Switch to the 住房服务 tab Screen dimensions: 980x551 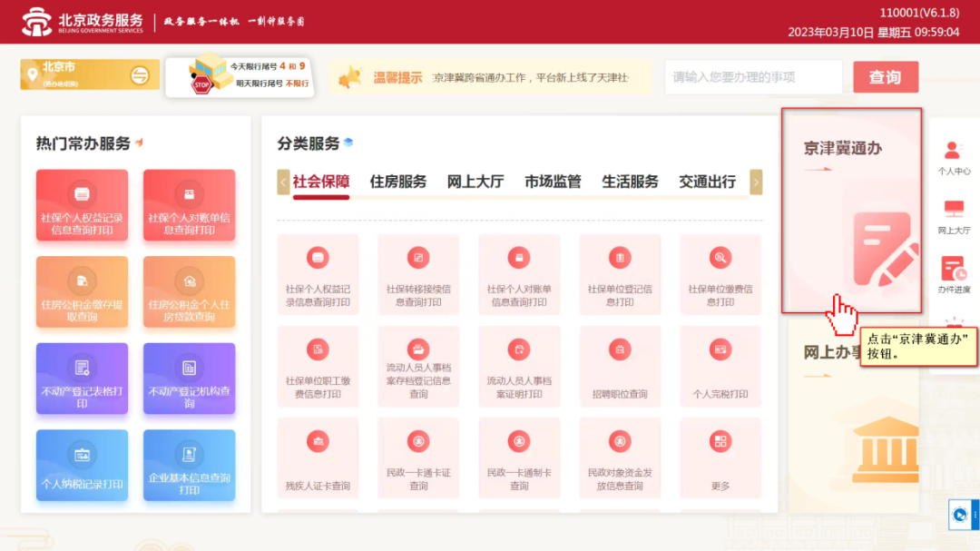(x=397, y=182)
